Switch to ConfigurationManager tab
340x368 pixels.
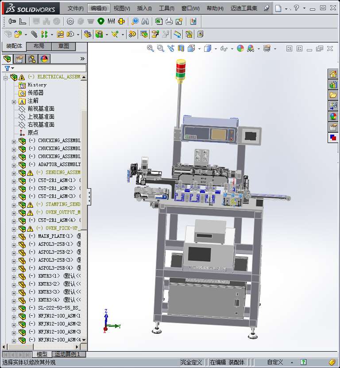point(32,58)
